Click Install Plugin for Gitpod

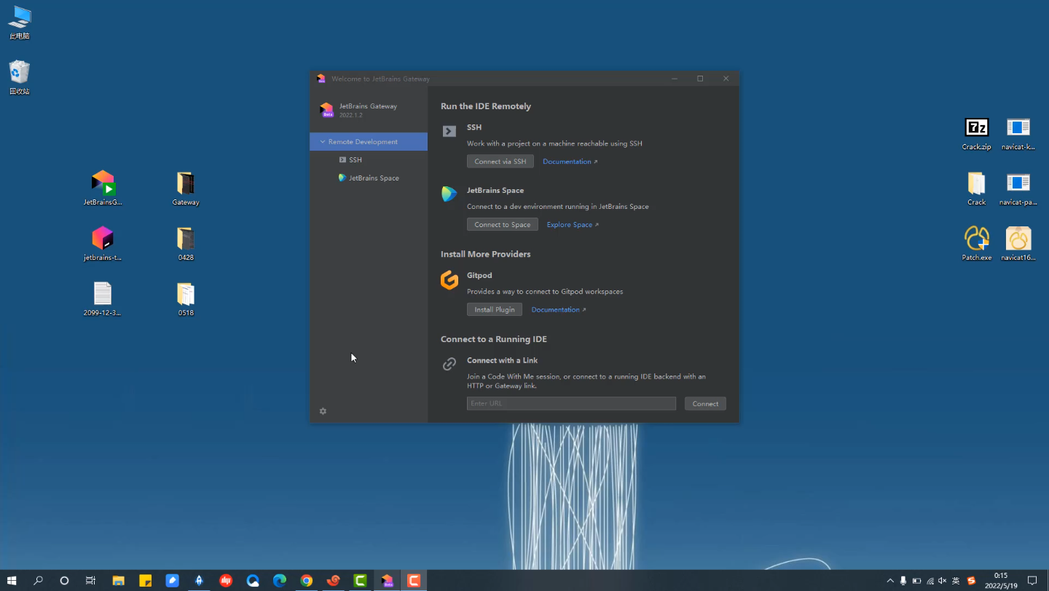[495, 309]
